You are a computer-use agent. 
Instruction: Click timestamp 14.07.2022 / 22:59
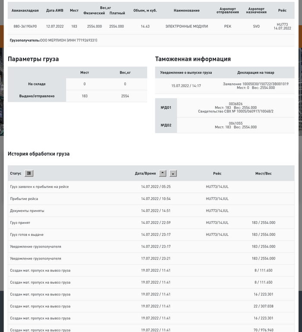(156, 223)
